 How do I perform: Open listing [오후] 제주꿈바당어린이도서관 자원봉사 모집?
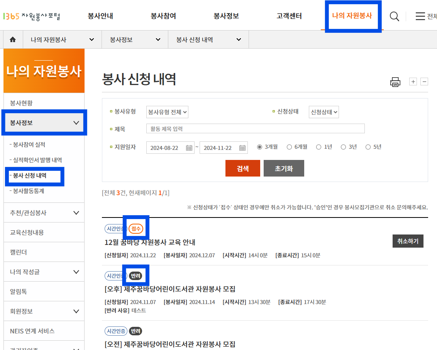point(170,289)
